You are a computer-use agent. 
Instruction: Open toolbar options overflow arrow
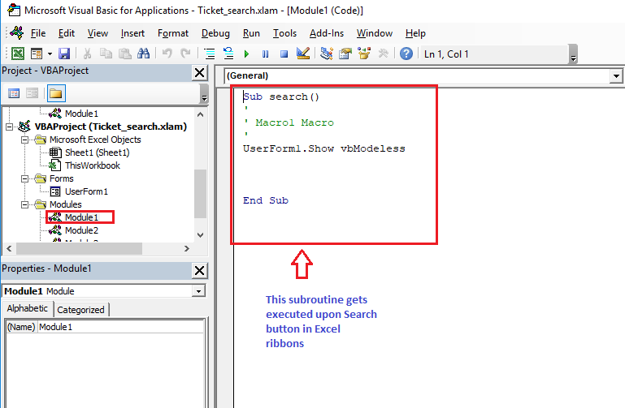coord(573,56)
